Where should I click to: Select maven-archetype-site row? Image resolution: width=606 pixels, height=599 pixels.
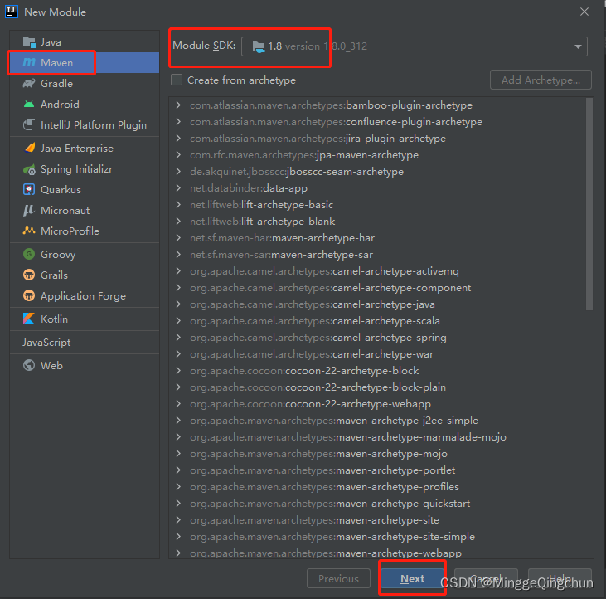377,519
